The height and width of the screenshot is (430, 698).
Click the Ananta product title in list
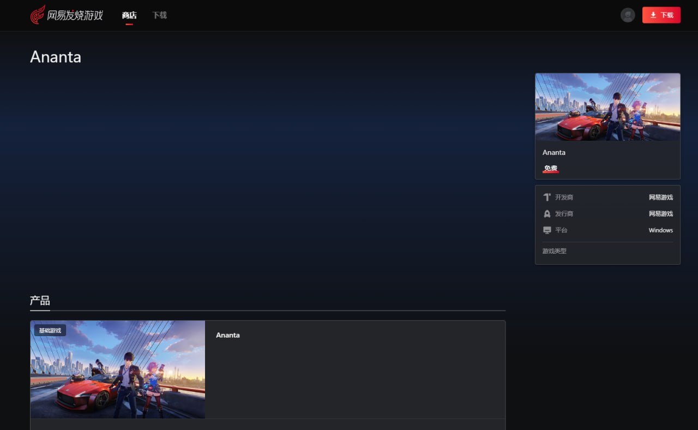pyautogui.click(x=228, y=335)
